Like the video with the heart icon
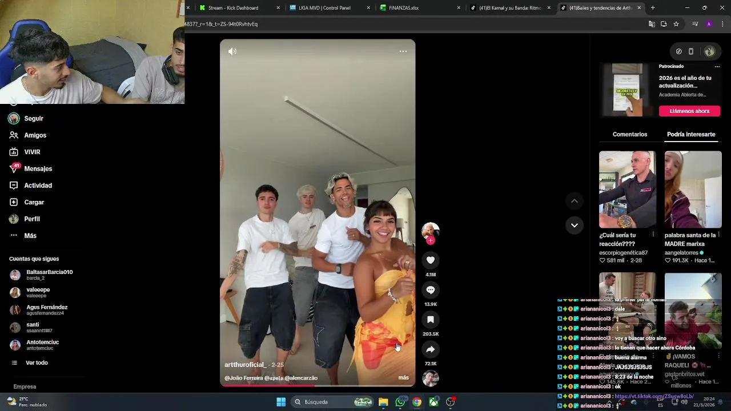Viewport: 731px width, 411px height. point(431,260)
